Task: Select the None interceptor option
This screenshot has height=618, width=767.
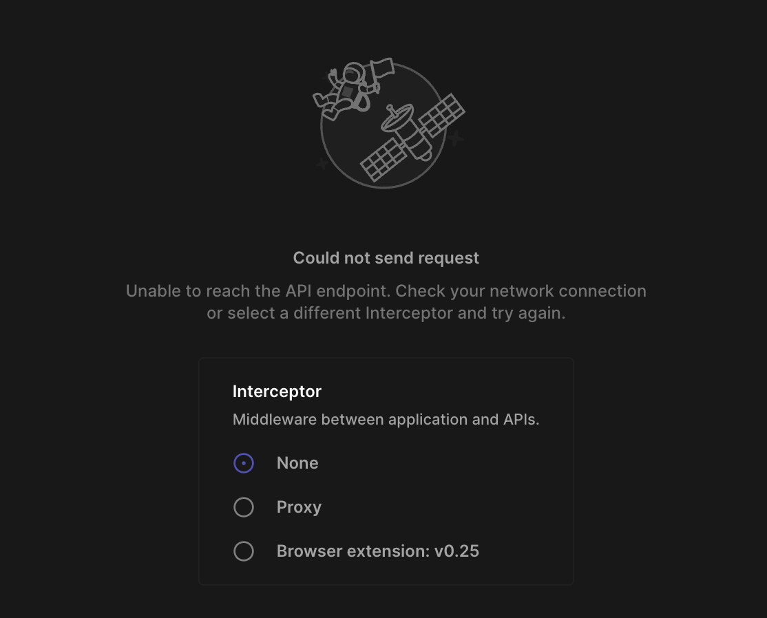Action: (244, 463)
